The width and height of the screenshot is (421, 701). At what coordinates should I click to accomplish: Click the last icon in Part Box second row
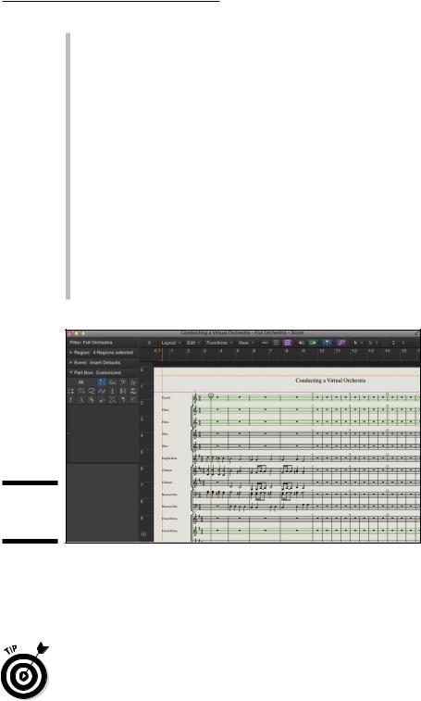point(133,391)
